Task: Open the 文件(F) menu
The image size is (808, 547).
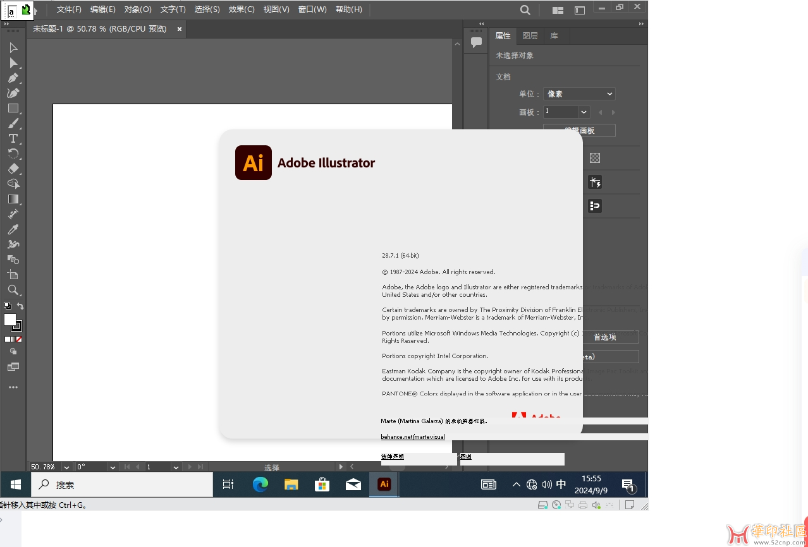Action: 69,9
